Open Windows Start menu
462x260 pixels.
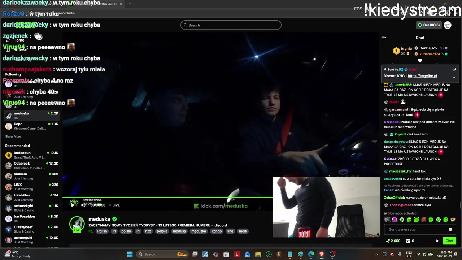tap(130, 254)
